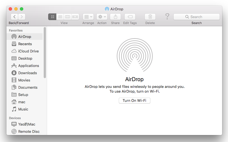Minimize the window with yellow button
This screenshot has width=228, height=142.
point(16,9)
